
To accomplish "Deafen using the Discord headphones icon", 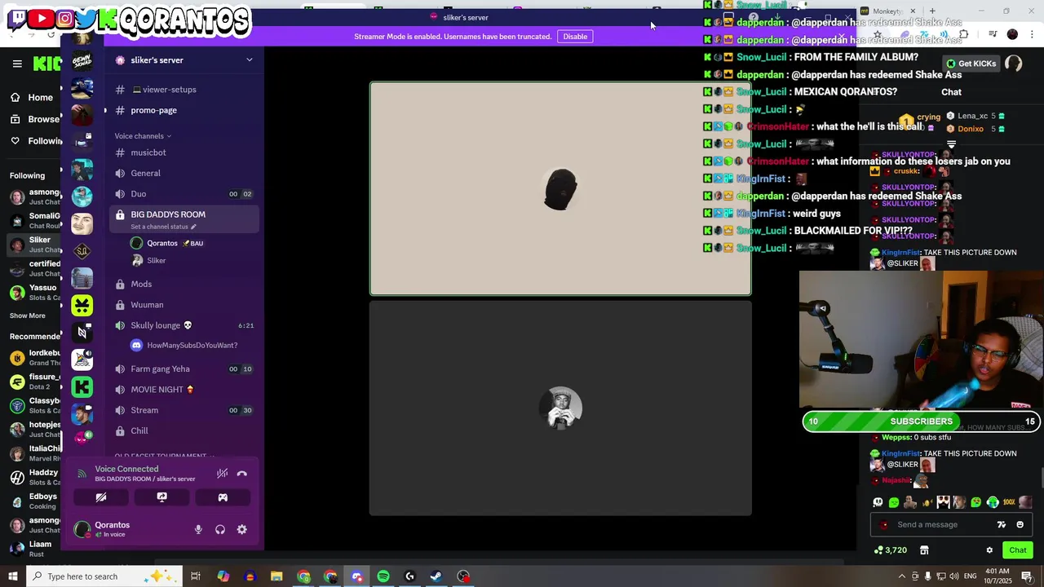I will click(220, 530).
